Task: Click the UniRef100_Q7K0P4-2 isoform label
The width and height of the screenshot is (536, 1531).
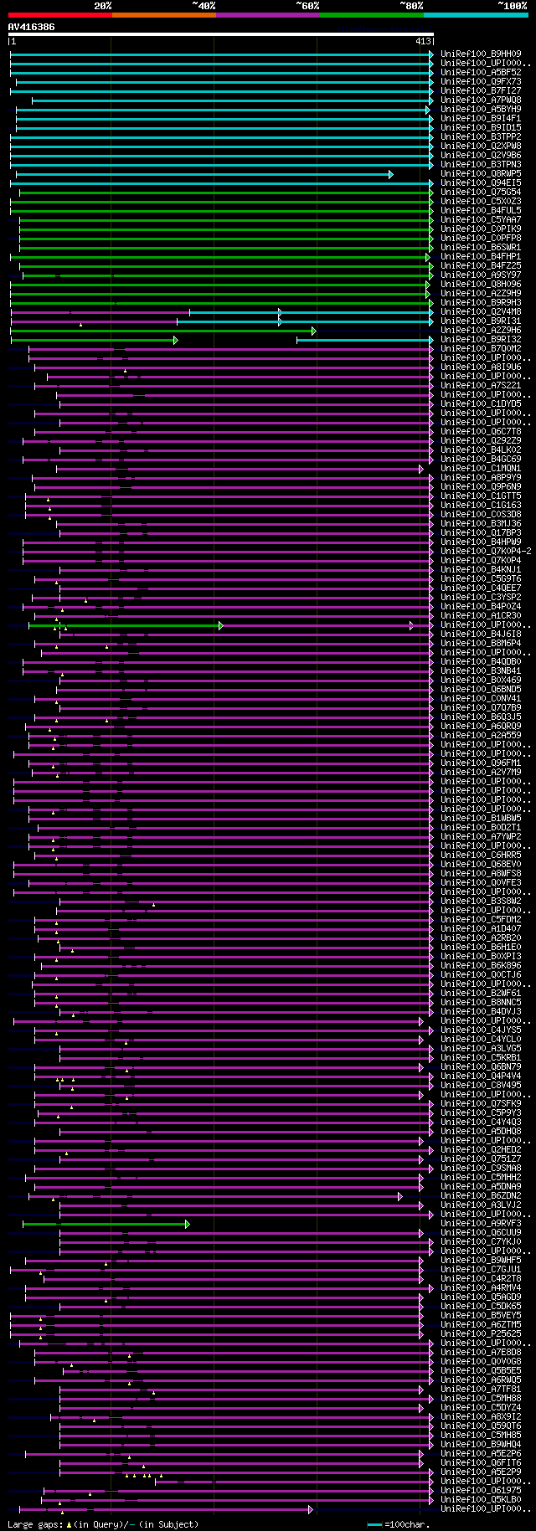Action: (x=486, y=552)
